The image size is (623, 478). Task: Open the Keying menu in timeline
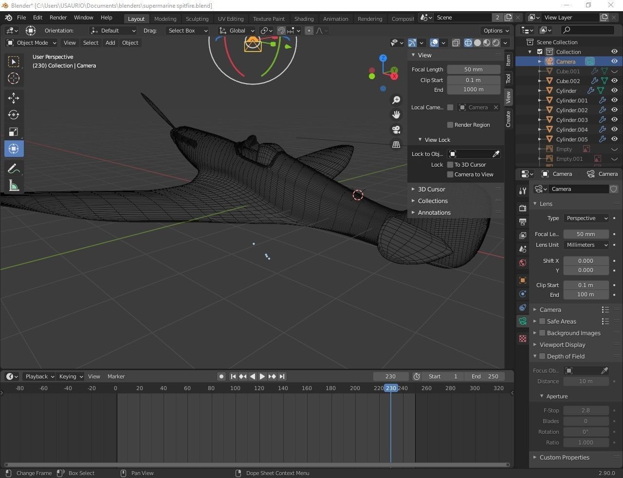71,376
